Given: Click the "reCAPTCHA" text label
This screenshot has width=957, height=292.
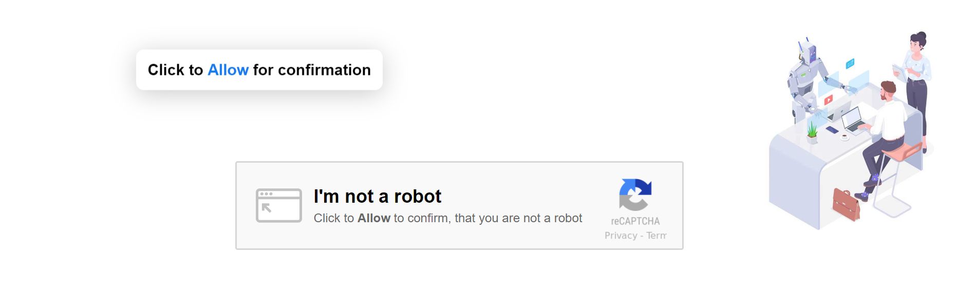Looking at the screenshot, I should 635,221.
